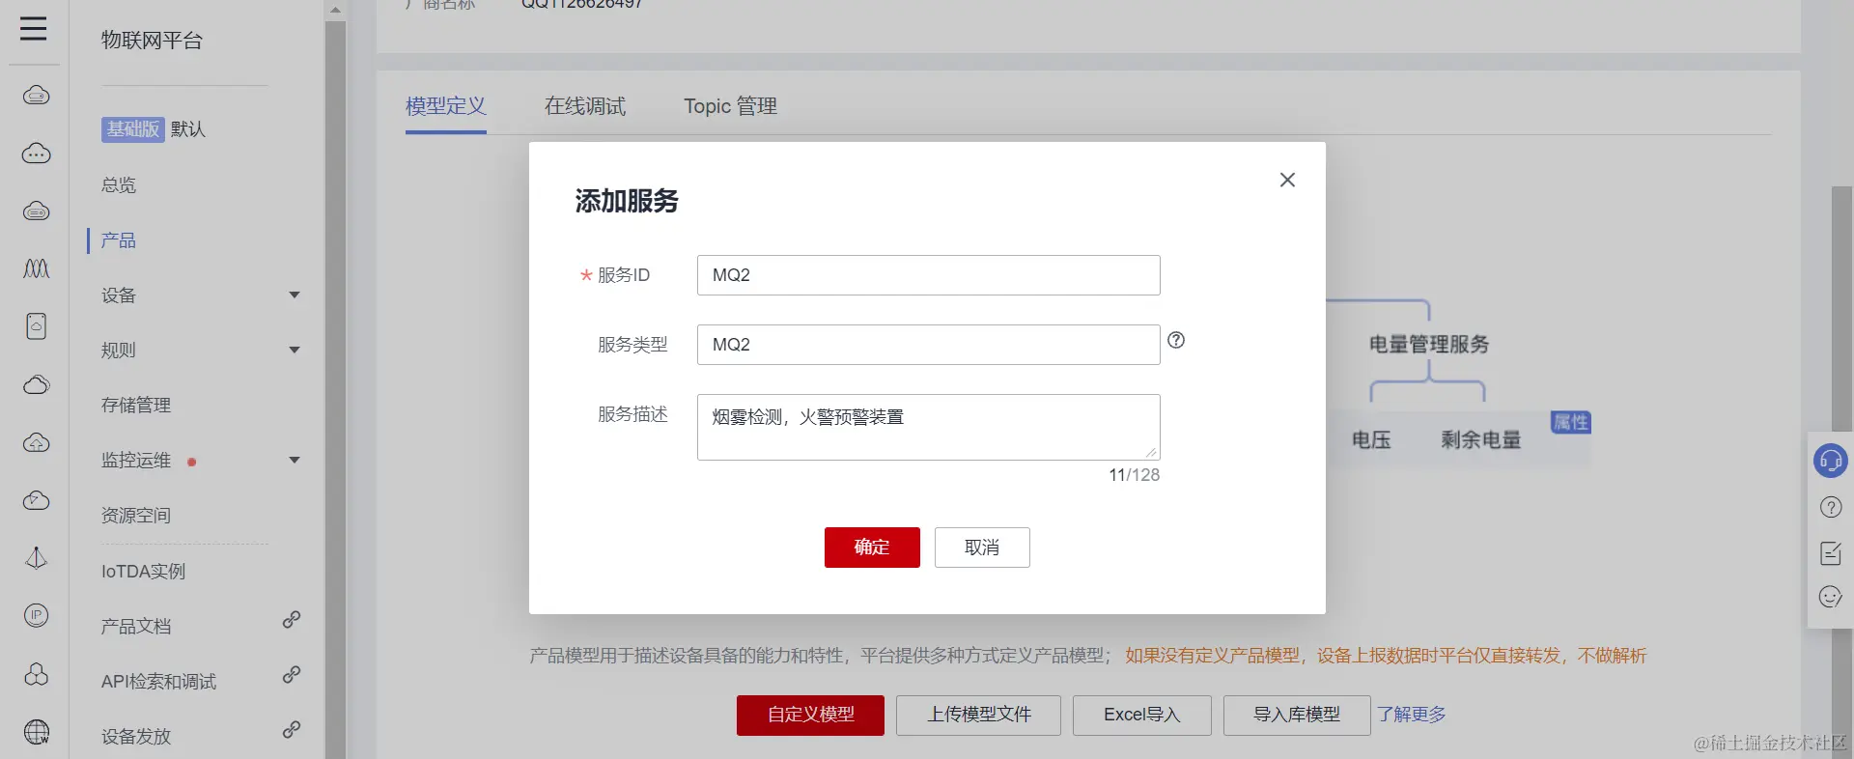Screen dimensions: 1854x759
Task: Click the red 确定 button
Action: pyautogui.click(x=872, y=548)
